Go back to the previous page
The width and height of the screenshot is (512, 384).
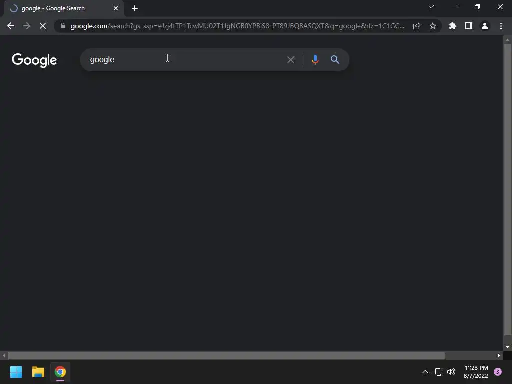(x=11, y=26)
